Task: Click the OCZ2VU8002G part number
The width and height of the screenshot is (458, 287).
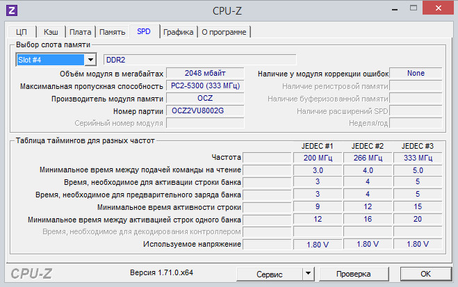Action: tap(205, 111)
